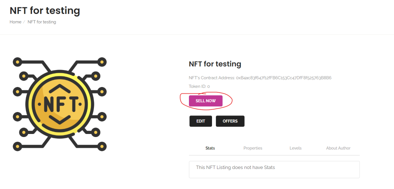Image resolution: width=394 pixels, height=189 pixels.
Task: Click the top-left circuit node of the artwork
Action: point(17,62)
